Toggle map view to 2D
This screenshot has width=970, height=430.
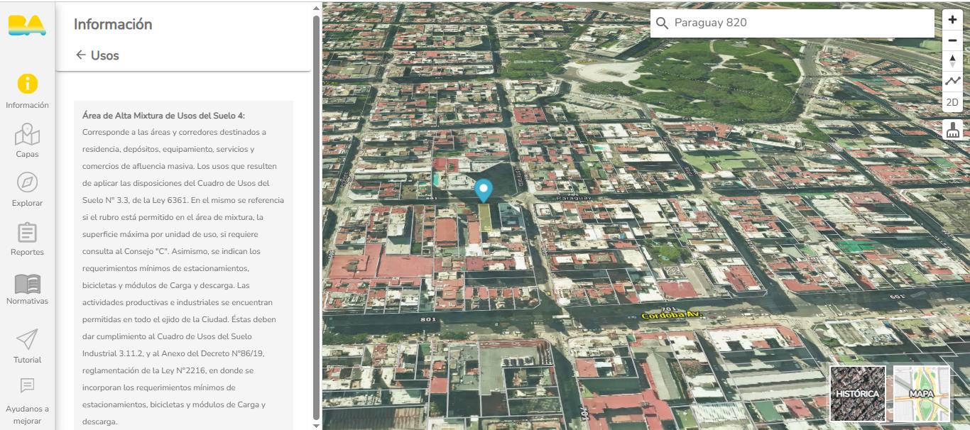coord(952,102)
